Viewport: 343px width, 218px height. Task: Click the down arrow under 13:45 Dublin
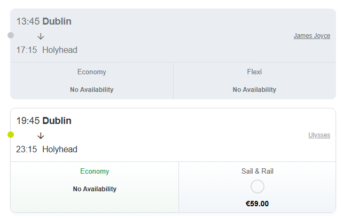41,36
